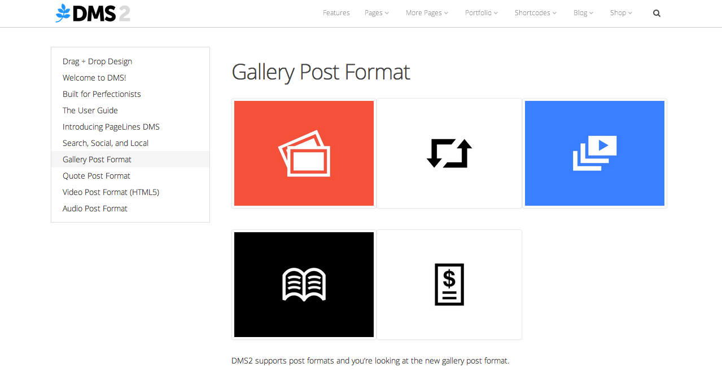Open Audio Post Format link
722x372 pixels.
click(x=95, y=209)
